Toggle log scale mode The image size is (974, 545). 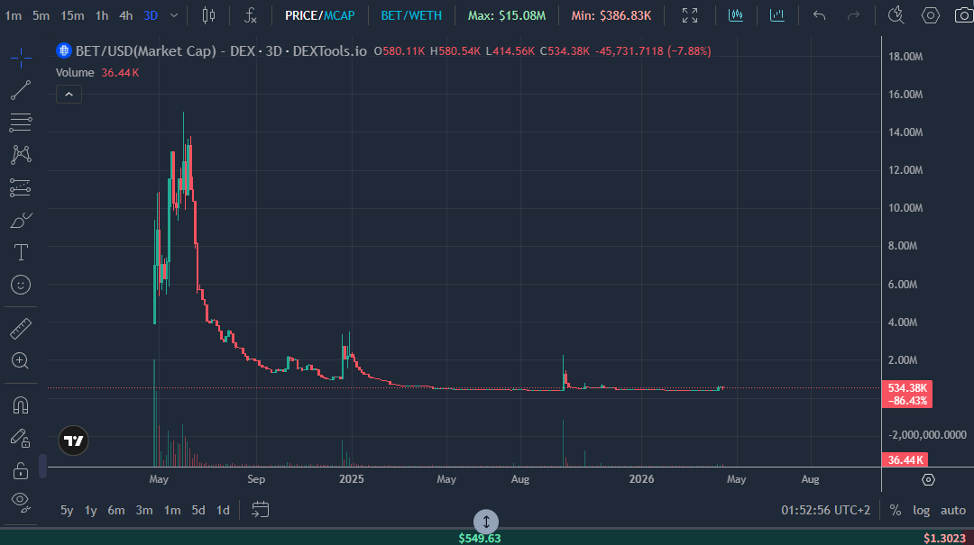(921, 510)
